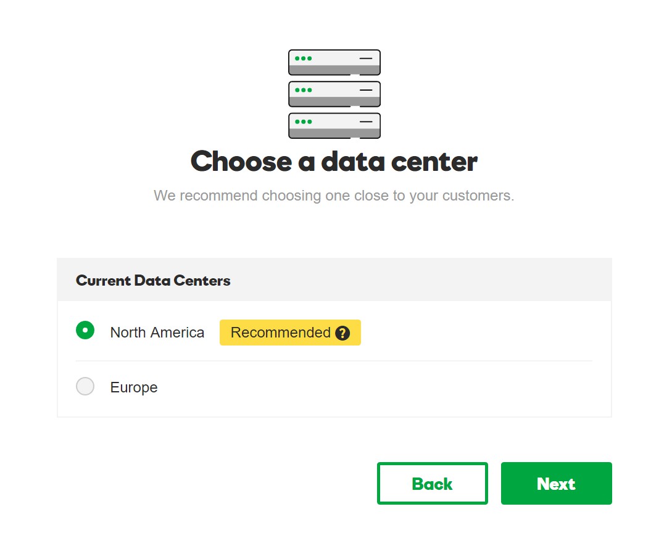Select the North America radio button
The height and width of the screenshot is (546, 672).
point(85,331)
